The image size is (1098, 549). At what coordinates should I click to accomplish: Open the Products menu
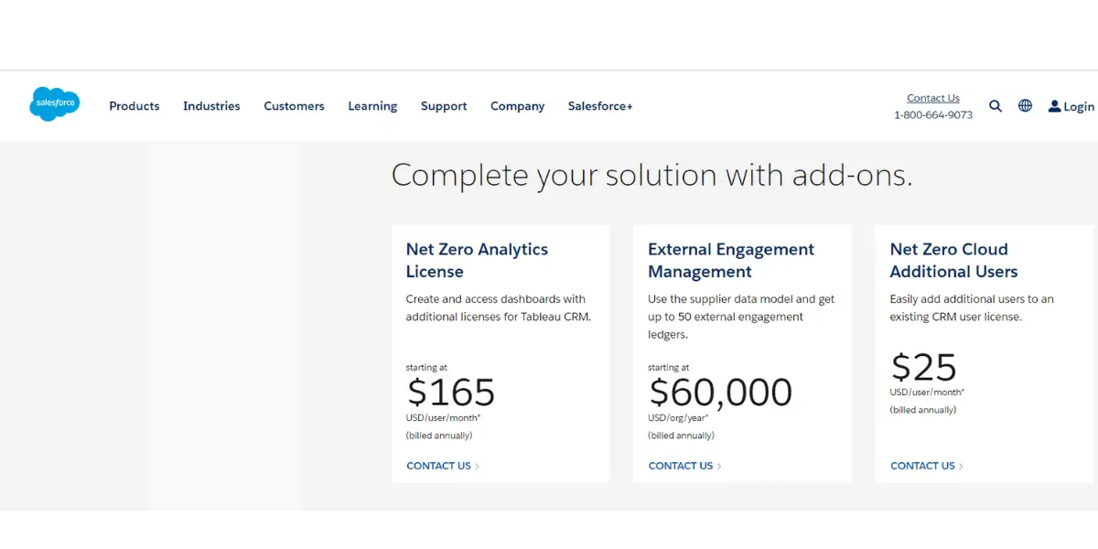[x=134, y=106]
